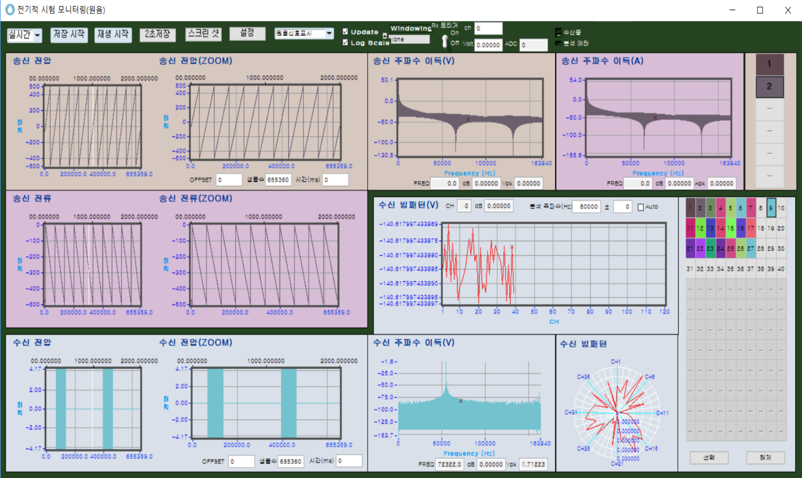Select channel swatch 3
802x478 pixels.
(x=710, y=208)
